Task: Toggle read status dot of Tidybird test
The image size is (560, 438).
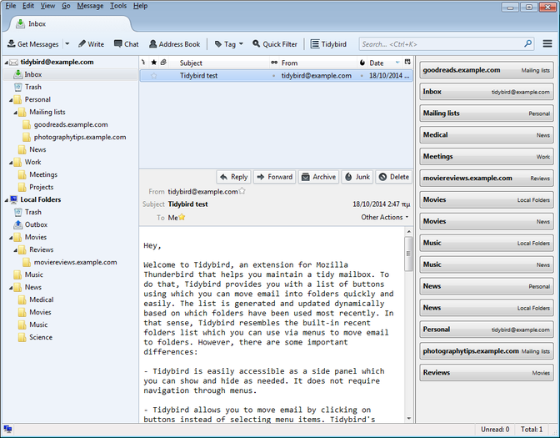Action: pyautogui.click(x=274, y=76)
